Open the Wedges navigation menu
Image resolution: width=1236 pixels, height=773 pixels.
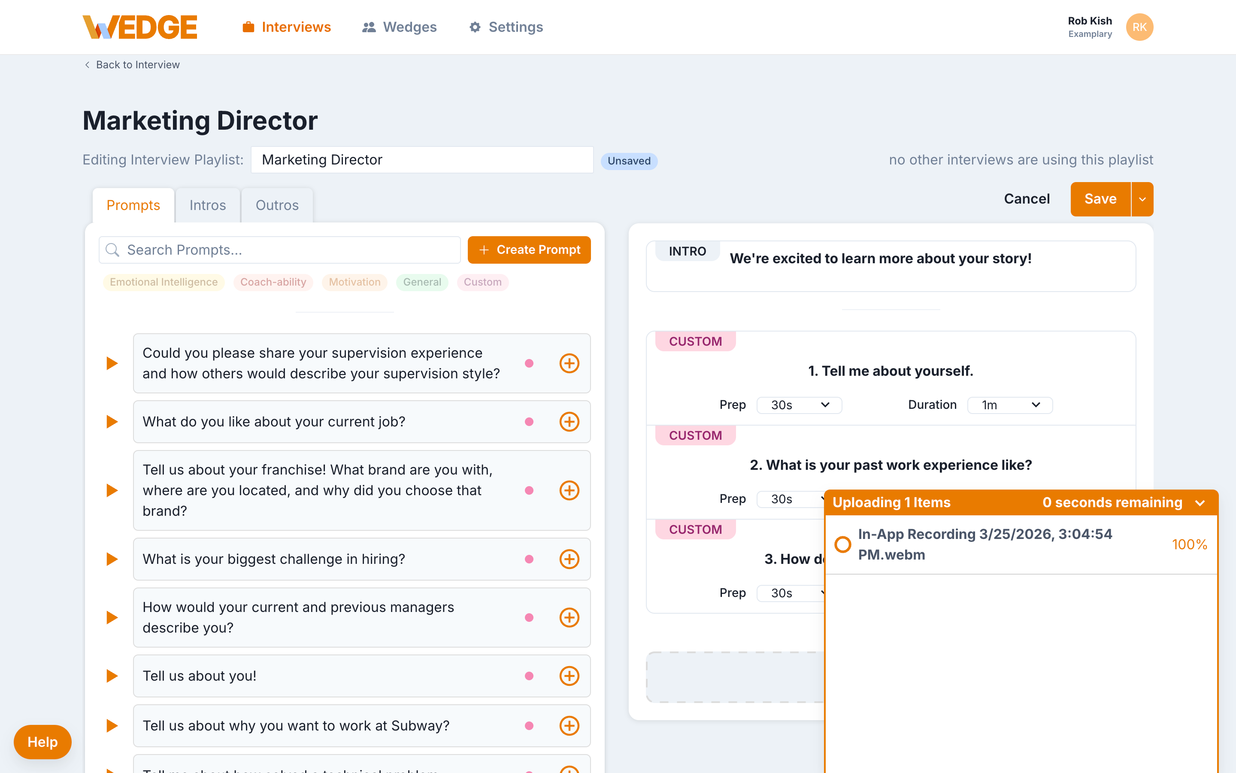400,27
